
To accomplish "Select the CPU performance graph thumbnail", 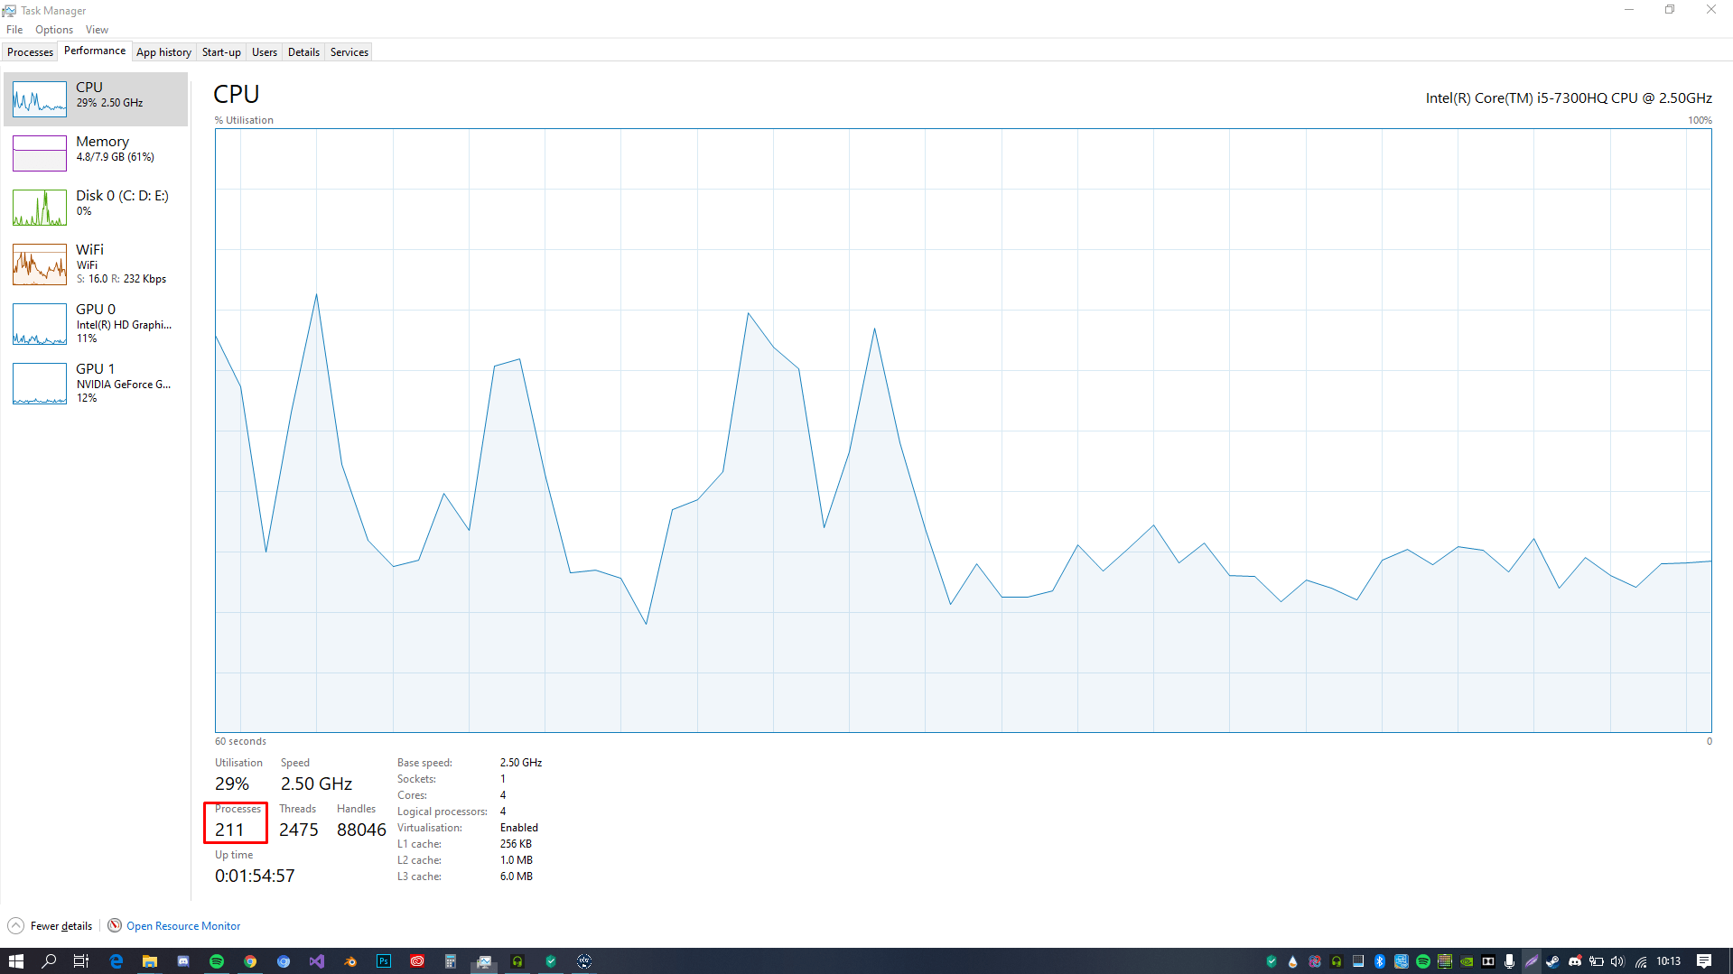I will [40, 99].
